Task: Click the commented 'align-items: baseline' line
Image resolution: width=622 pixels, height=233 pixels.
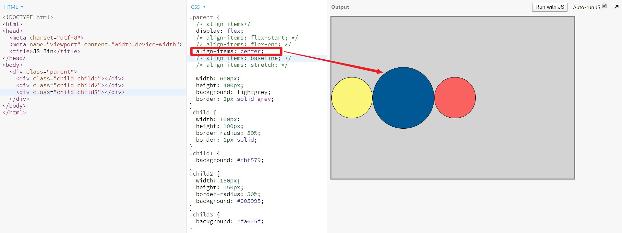Action: click(244, 58)
